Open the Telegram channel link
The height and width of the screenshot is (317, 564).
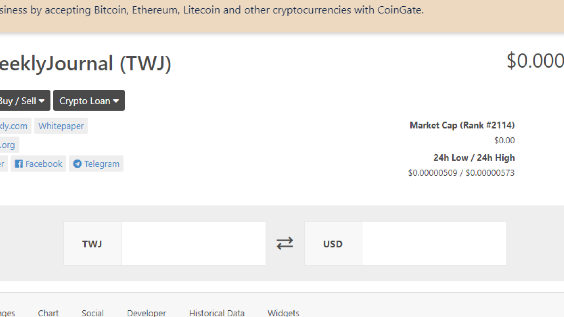coord(96,164)
